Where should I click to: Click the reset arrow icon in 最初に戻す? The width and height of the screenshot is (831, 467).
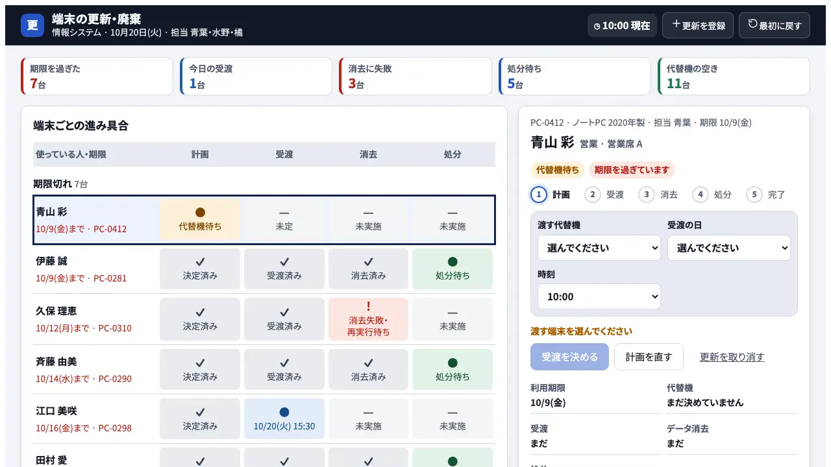753,24
